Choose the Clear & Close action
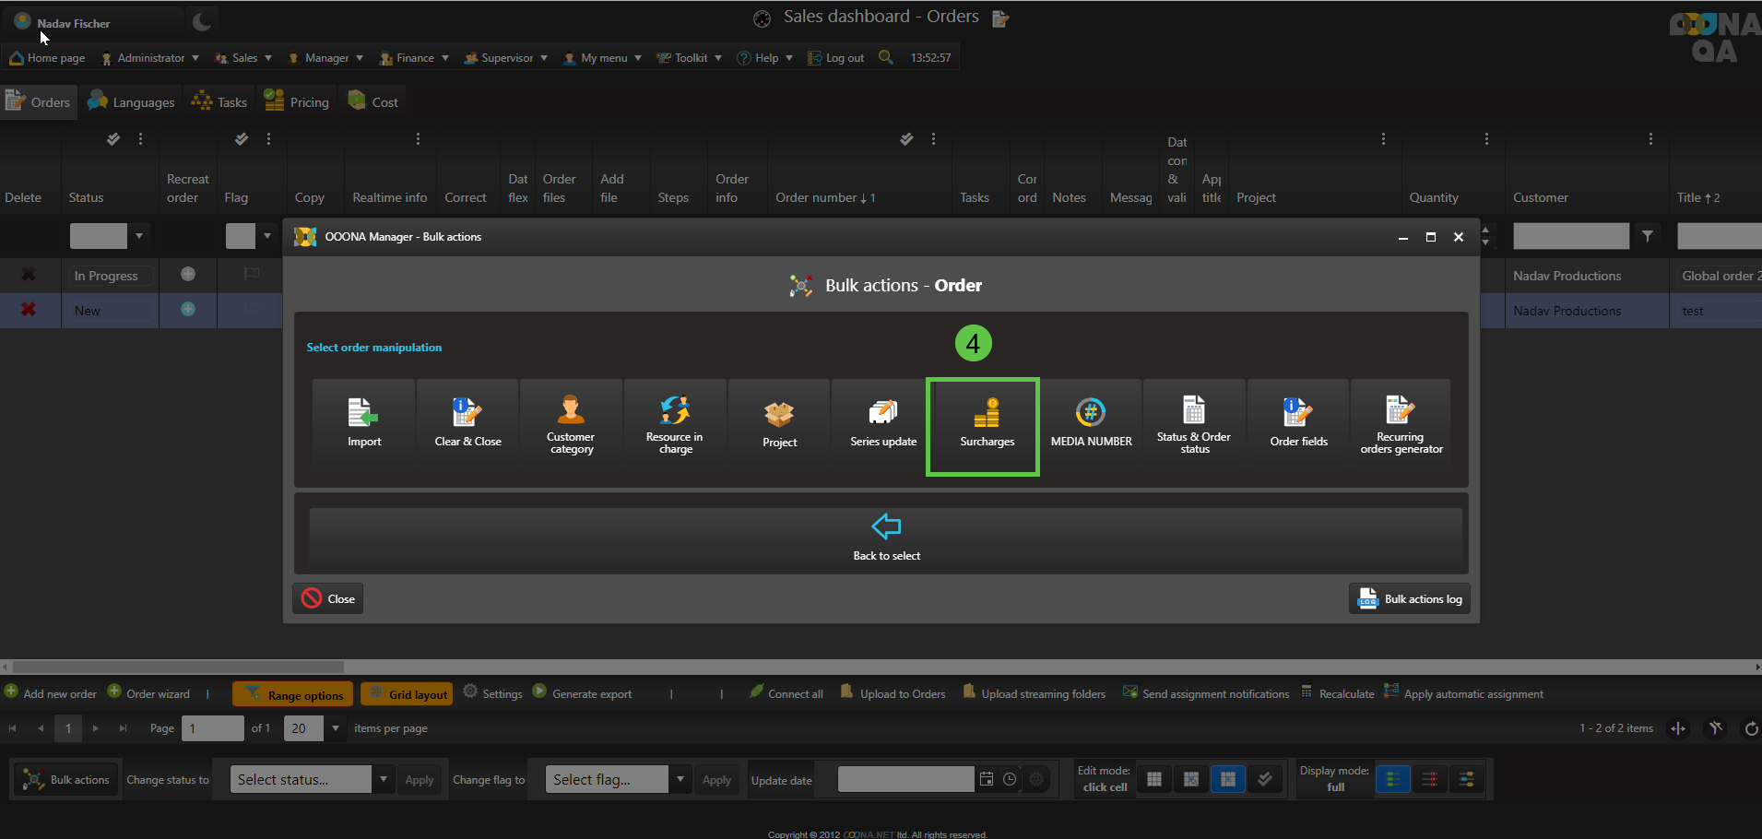 (467, 425)
